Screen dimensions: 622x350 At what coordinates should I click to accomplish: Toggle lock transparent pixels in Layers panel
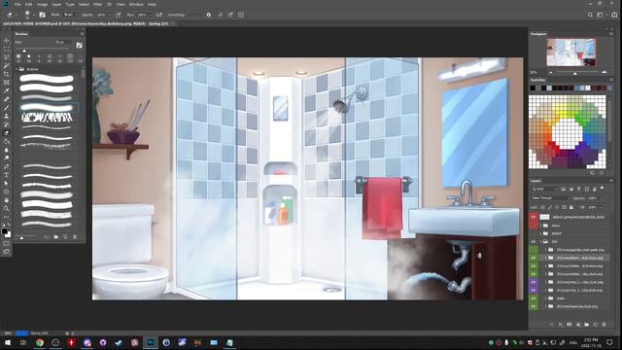pyautogui.click(x=542, y=207)
